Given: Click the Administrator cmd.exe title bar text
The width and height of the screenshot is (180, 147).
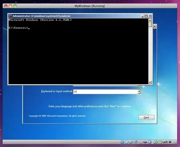Looking at the screenshot, I should (x=41, y=16).
